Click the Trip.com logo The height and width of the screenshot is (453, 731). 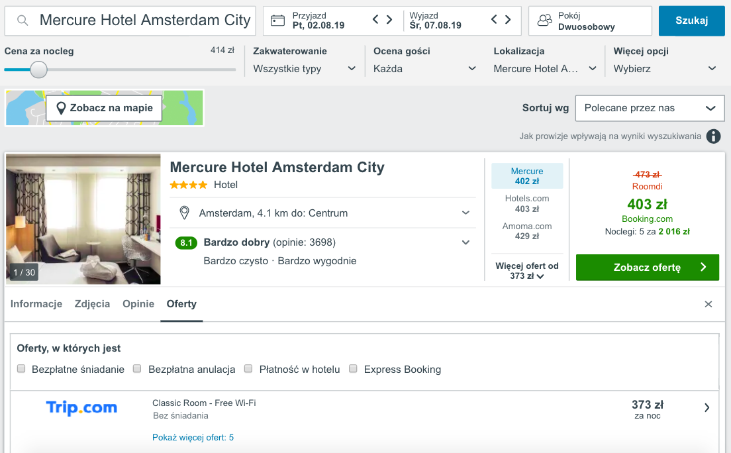pos(81,408)
